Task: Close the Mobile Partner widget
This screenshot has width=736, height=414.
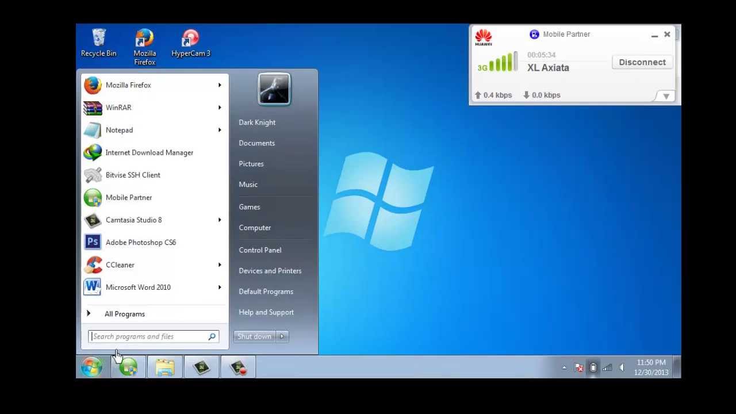Action: [x=667, y=34]
